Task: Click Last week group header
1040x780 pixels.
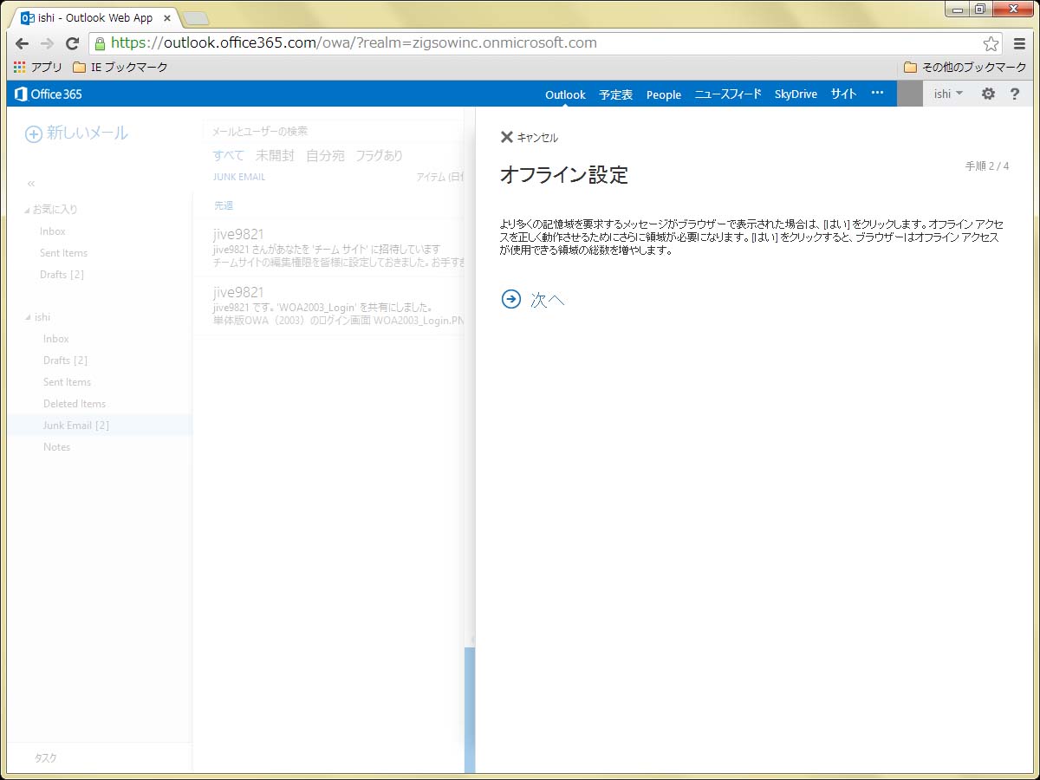Action: point(224,205)
